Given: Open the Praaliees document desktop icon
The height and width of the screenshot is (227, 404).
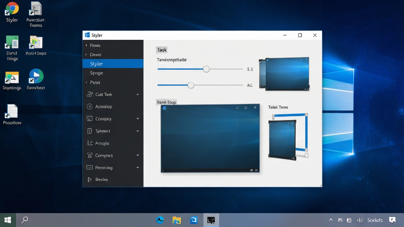Looking at the screenshot, I should point(12,112).
